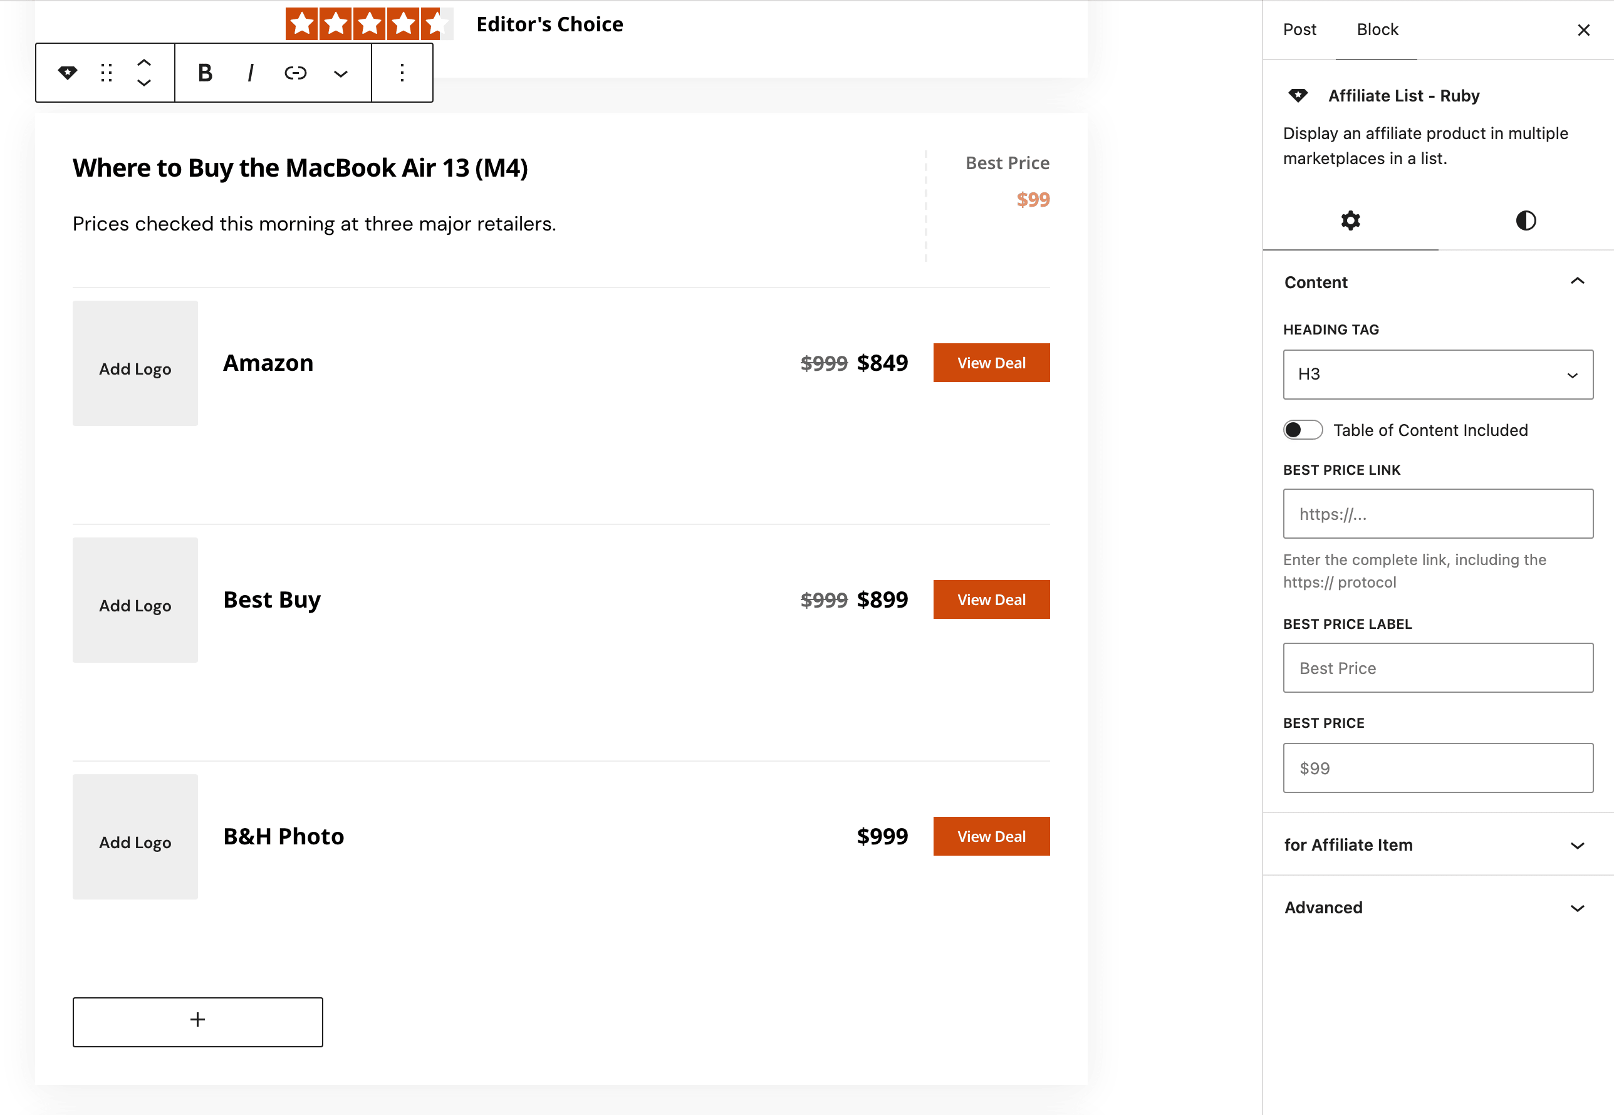Add logo for the Best Buy row
Viewport: 1614px width, 1115px height.
coord(135,600)
